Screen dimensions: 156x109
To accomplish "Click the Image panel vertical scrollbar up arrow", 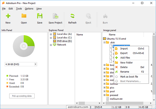I will point(154,34).
